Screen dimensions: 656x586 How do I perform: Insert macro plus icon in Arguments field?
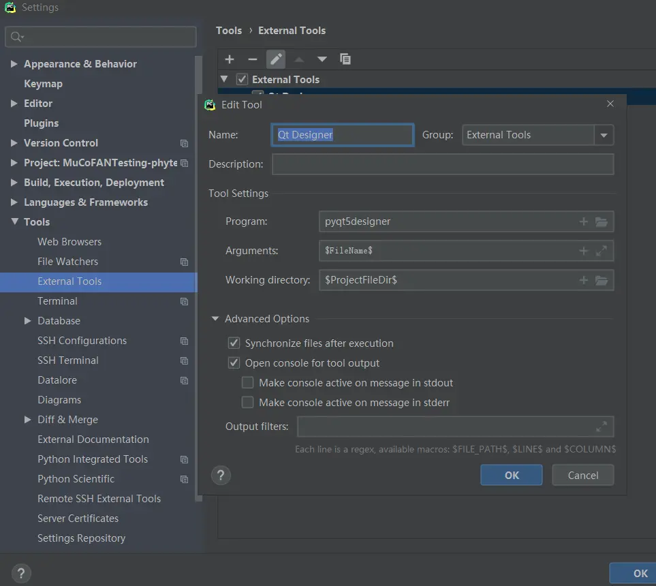point(583,251)
